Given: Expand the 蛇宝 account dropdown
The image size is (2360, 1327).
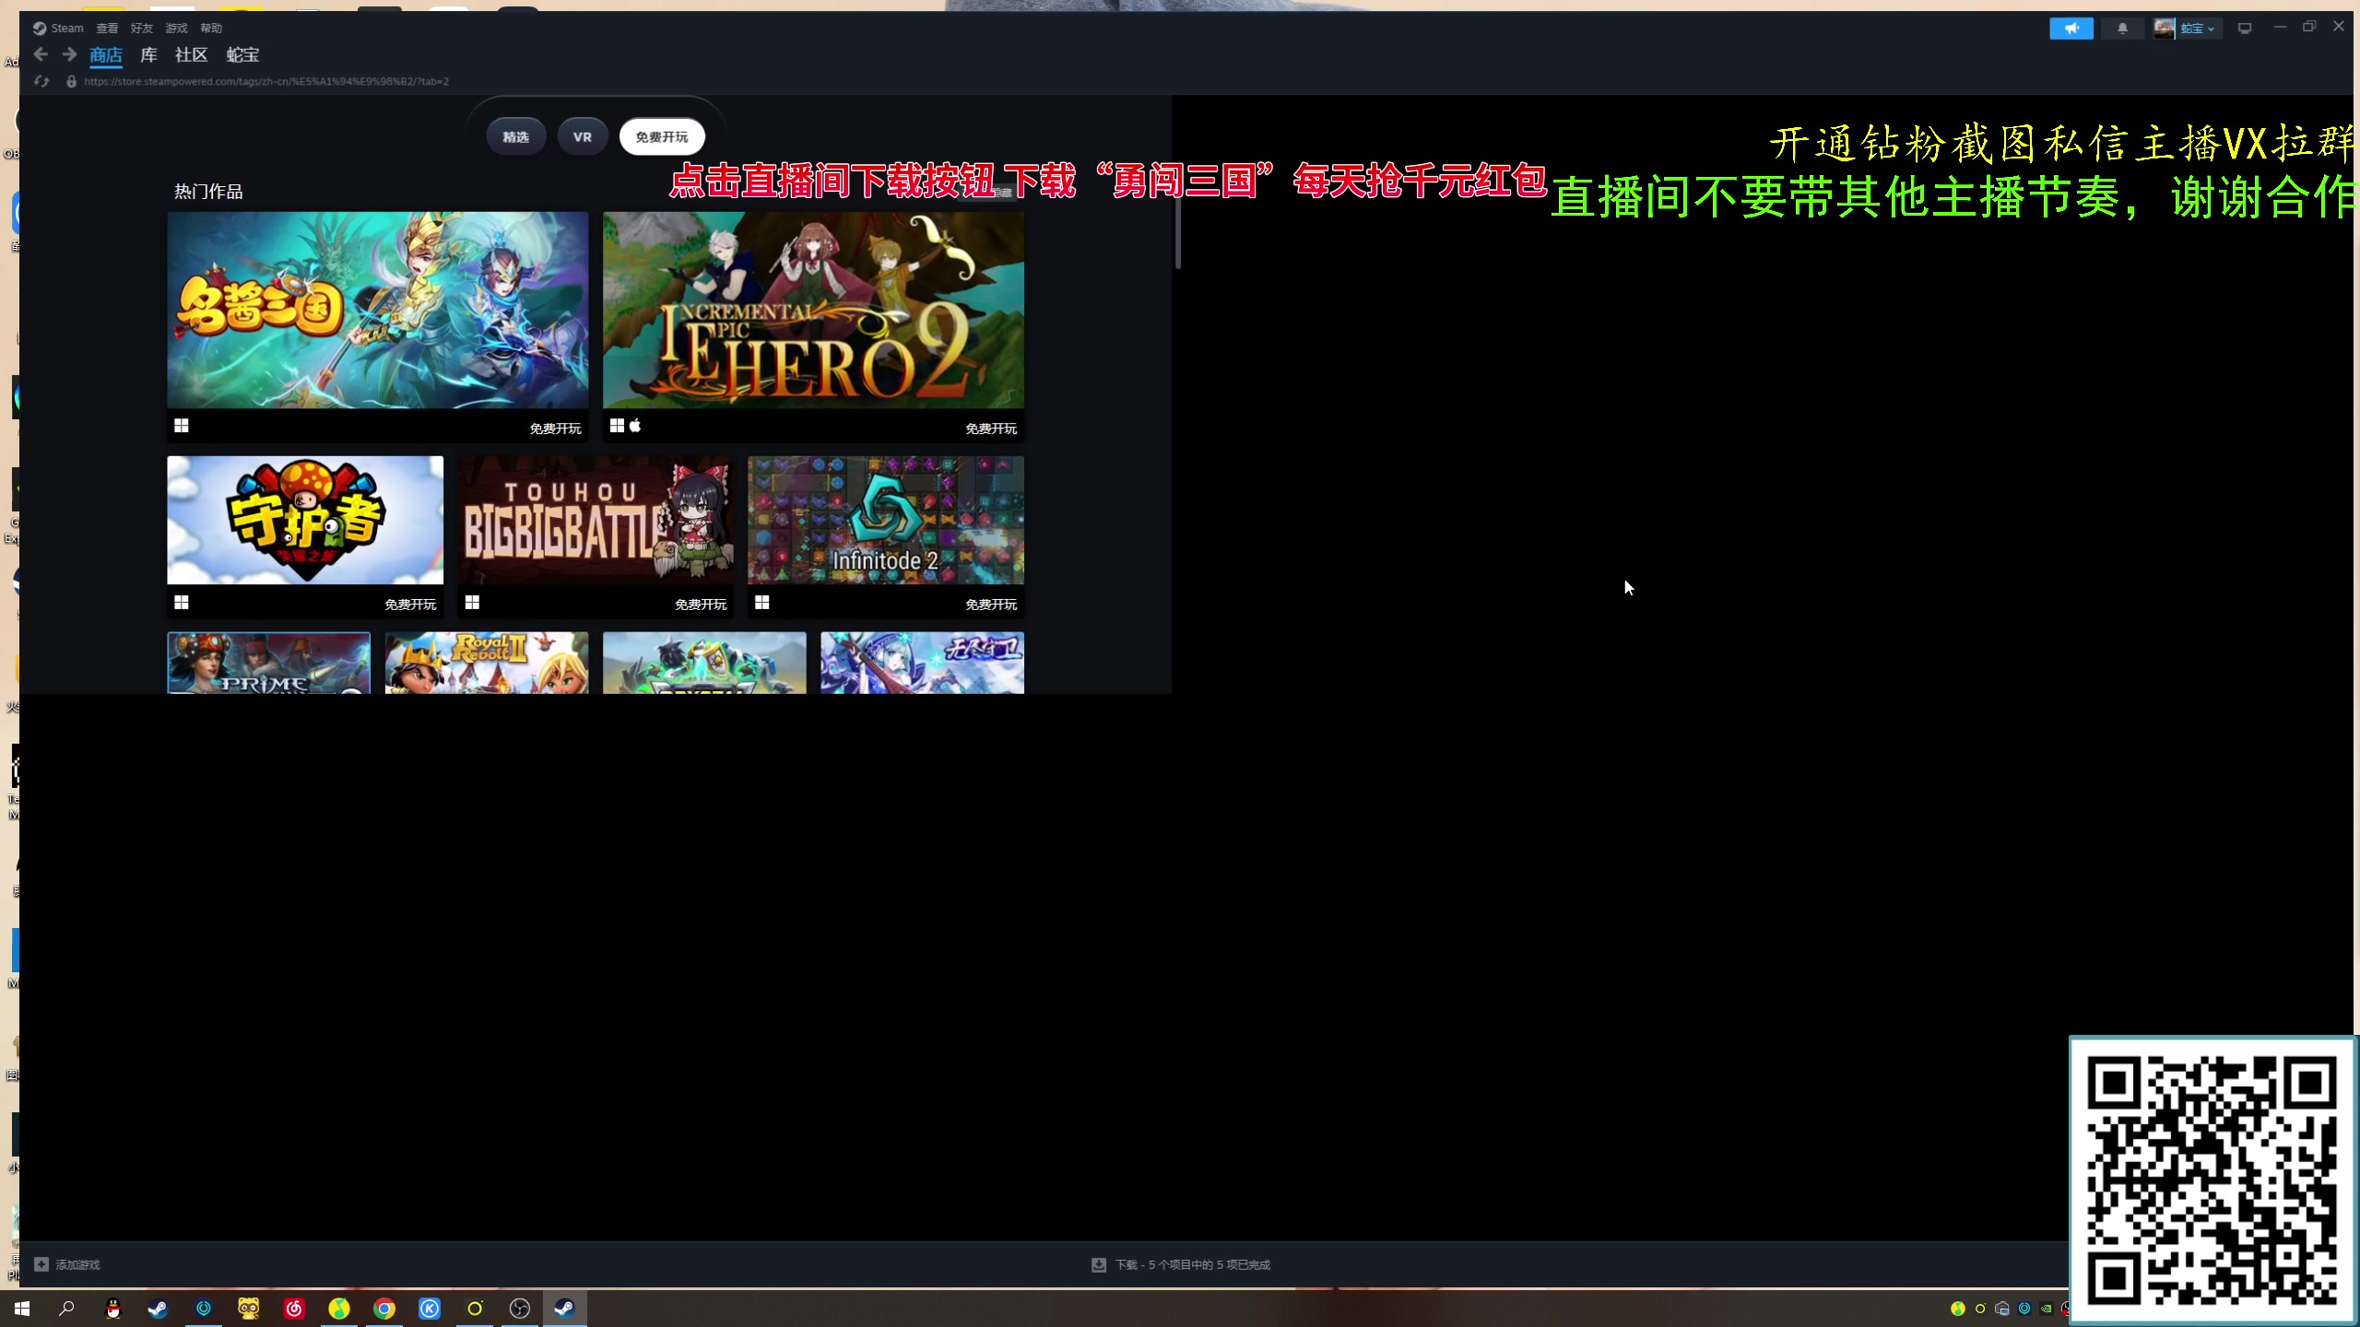Looking at the screenshot, I should 2199,29.
